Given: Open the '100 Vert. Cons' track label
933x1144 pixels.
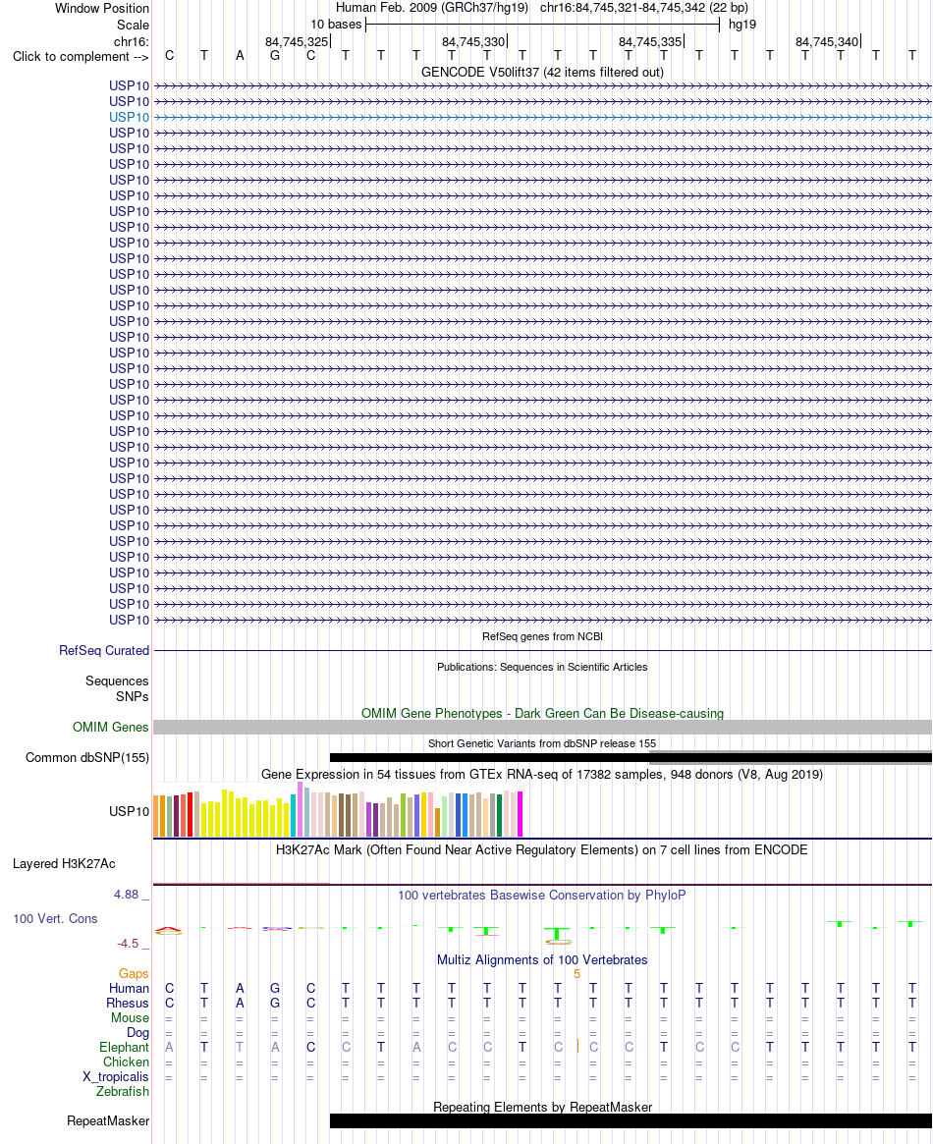Looking at the screenshot, I should click(55, 918).
